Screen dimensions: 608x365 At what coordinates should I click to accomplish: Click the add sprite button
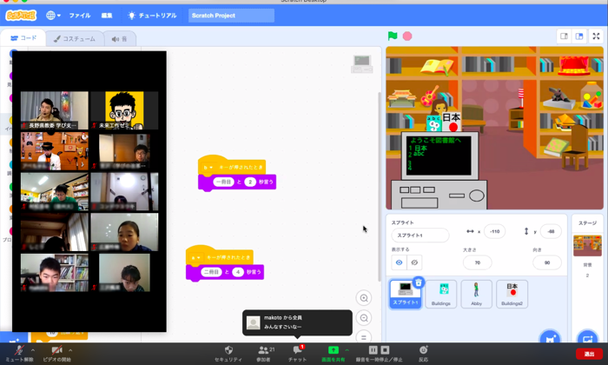point(549,338)
